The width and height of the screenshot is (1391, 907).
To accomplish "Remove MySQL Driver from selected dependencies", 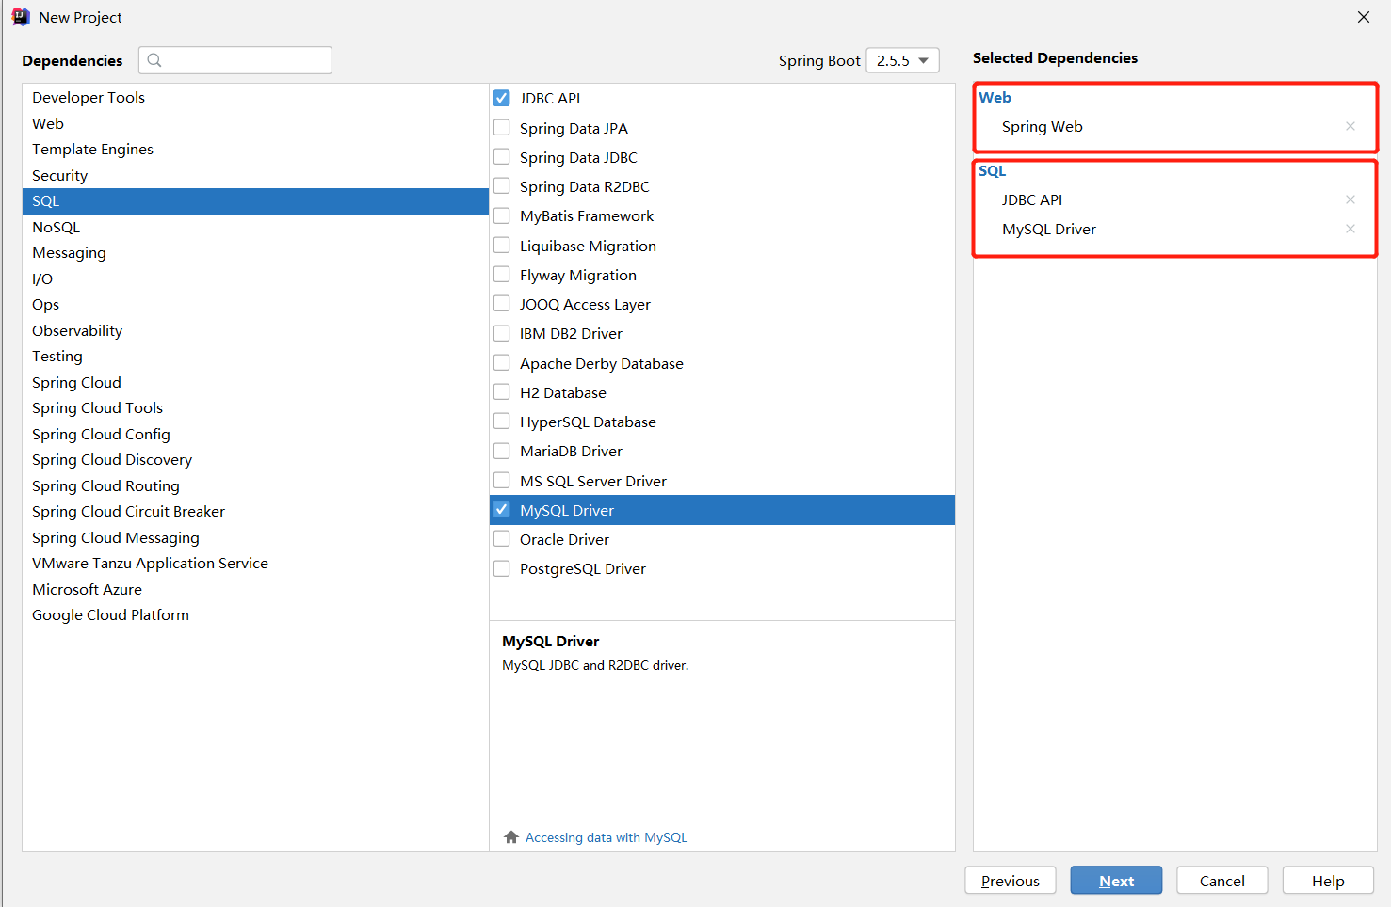I will click(1350, 229).
